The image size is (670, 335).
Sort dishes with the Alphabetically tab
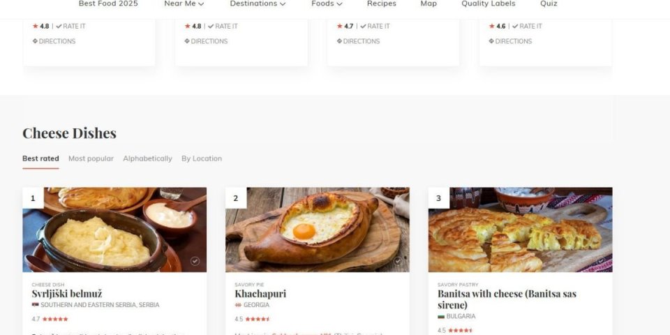(x=147, y=158)
